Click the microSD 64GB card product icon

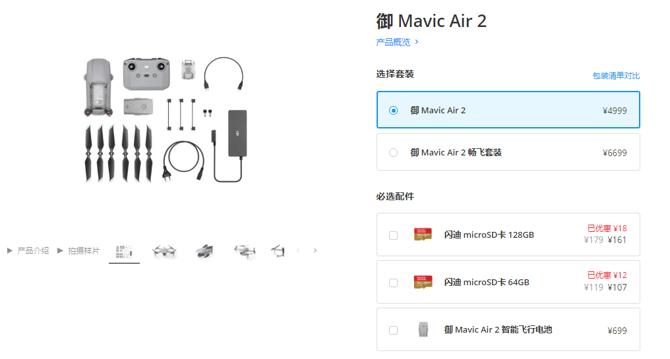point(423,282)
